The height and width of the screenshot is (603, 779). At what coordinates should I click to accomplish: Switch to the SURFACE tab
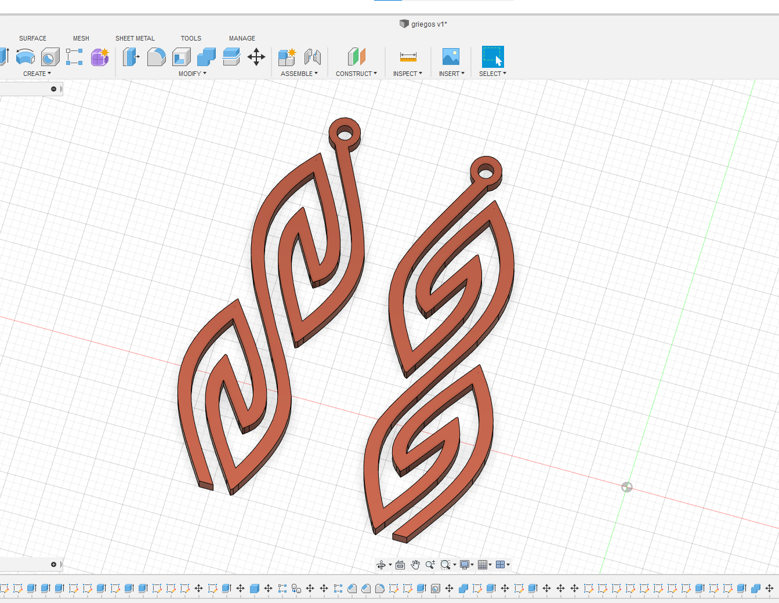tap(32, 38)
